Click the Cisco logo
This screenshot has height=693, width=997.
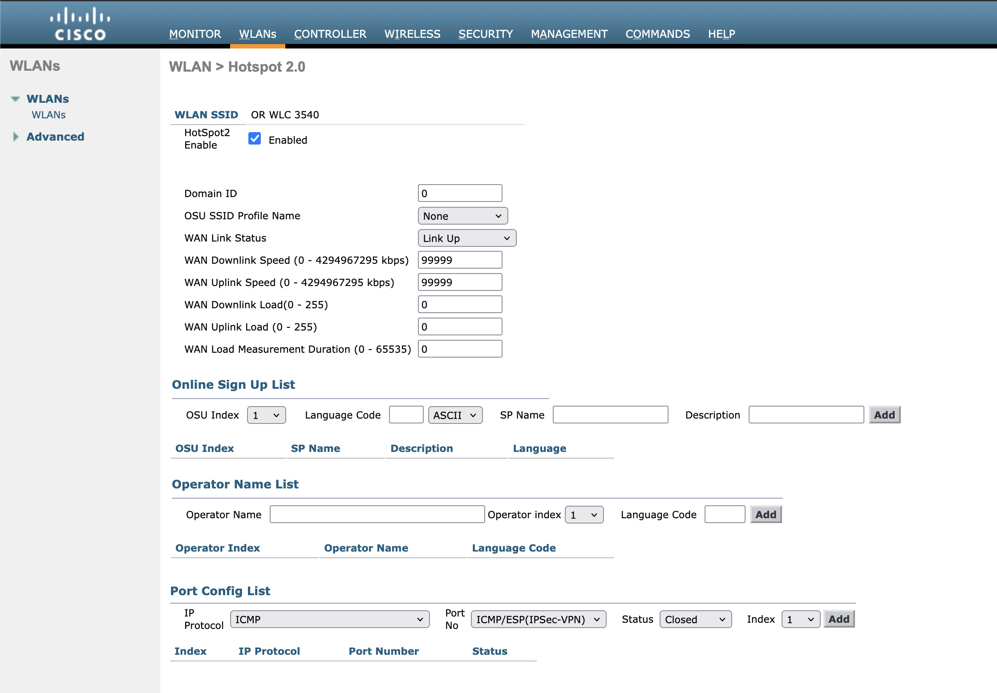point(80,24)
